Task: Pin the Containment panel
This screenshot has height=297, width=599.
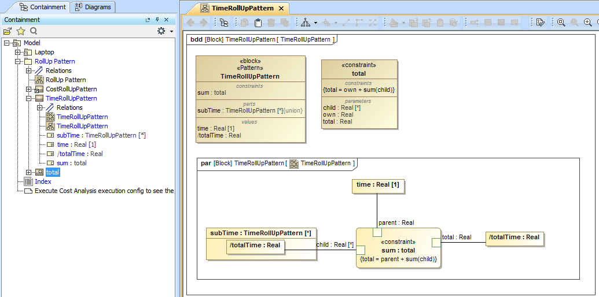Action: click(x=157, y=20)
